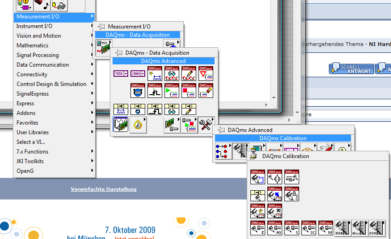This screenshot has height=239, width=391.
Task: Pin the DAQmx - Data Acquisition palette
Action: tap(119, 53)
